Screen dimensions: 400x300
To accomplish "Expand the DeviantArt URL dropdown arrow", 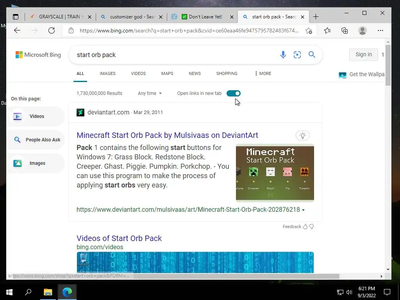I will (303, 210).
